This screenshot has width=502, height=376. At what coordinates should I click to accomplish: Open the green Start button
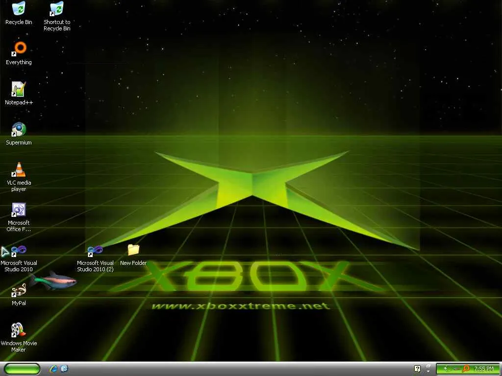coord(22,369)
